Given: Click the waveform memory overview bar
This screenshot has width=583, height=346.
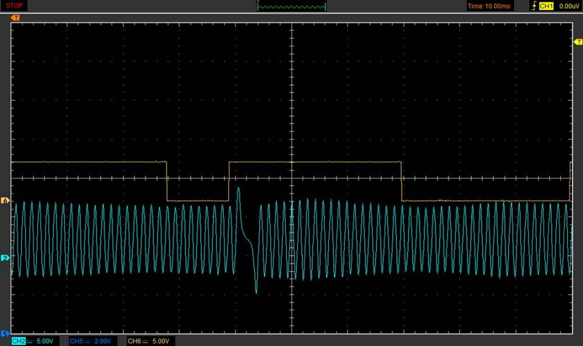Looking at the screenshot, I should click(291, 6).
